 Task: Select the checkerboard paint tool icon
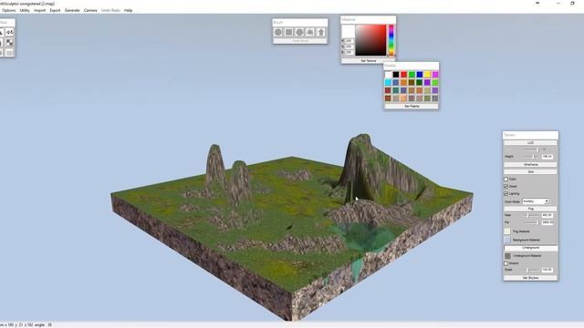[9, 43]
